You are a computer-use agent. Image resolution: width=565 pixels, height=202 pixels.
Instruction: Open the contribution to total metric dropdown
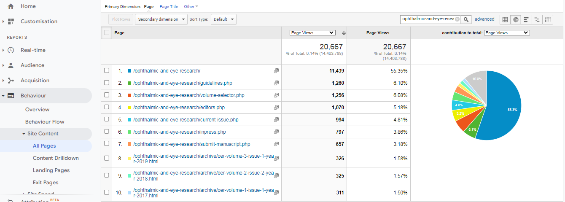coord(507,33)
